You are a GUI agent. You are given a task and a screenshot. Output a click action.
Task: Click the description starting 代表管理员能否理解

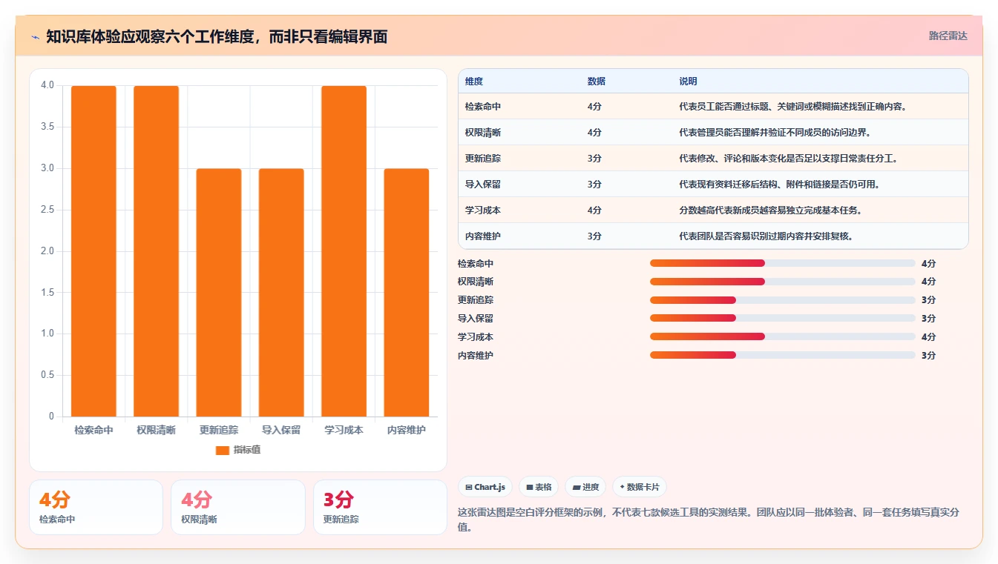pos(775,133)
